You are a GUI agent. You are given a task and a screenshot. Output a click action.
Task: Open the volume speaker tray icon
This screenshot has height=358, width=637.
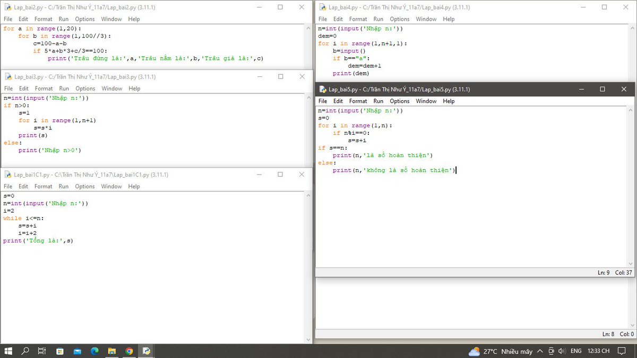(x=562, y=351)
